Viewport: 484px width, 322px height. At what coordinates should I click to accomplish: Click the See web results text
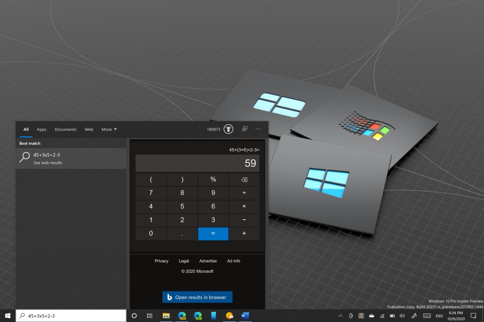[48, 163]
